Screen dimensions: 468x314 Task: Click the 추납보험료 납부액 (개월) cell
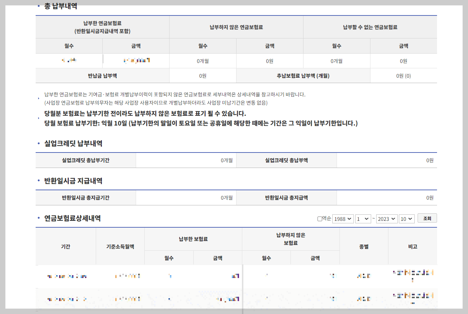pyautogui.click(x=303, y=75)
